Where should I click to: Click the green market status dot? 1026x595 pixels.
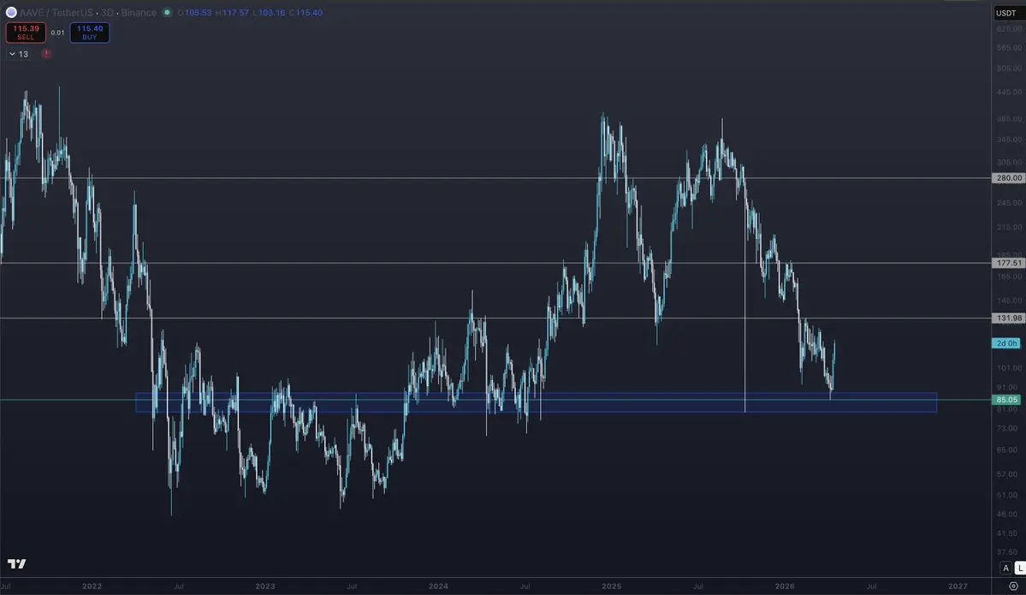click(167, 13)
